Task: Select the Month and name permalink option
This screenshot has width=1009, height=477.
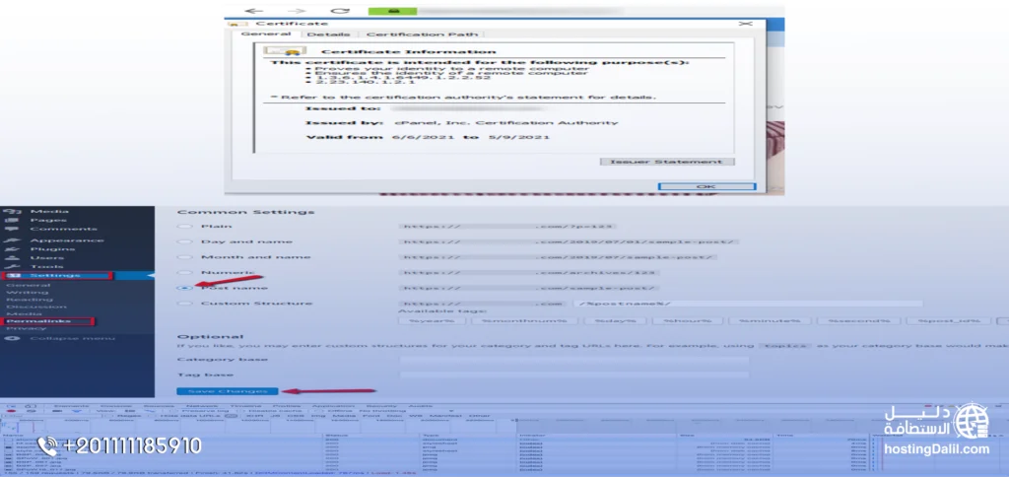Action: tap(184, 257)
